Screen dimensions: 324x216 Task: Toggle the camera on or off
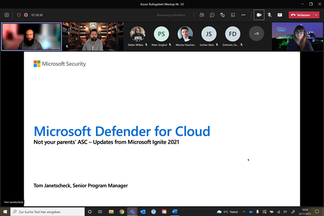[259, 15]
